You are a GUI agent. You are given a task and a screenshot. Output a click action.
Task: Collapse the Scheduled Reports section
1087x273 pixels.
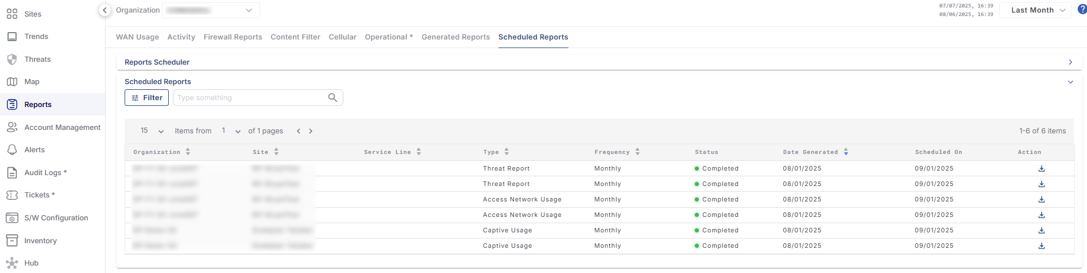point(1070,82)
